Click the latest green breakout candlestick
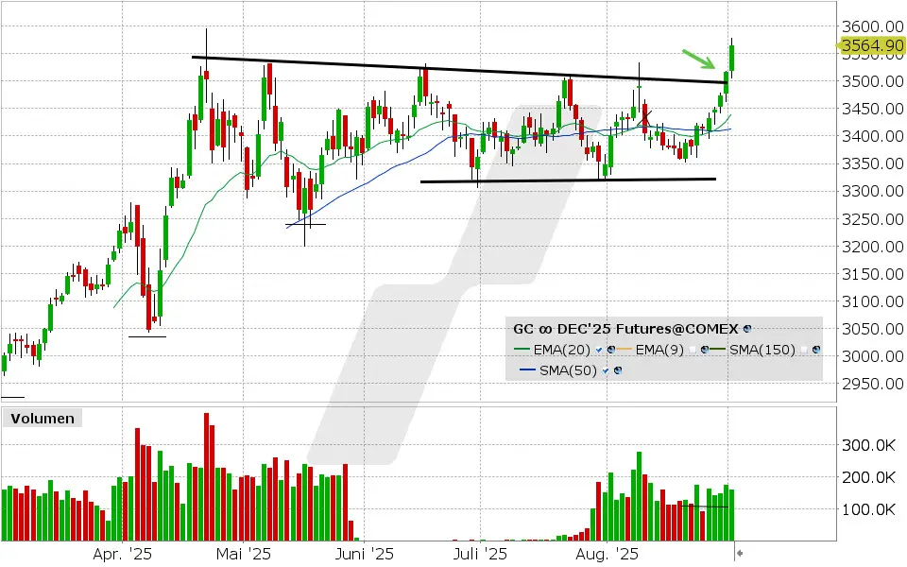The width and height of the screenshot is (907, 567). (x=732, y=58)
